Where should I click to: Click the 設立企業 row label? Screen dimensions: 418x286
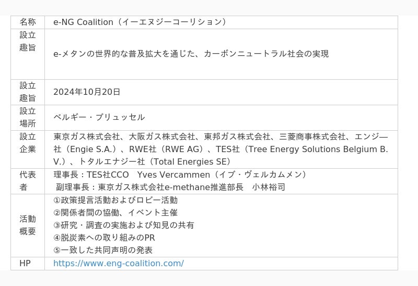[x=28, y=143]
